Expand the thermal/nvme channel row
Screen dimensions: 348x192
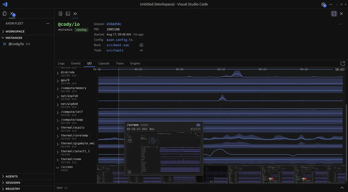click(58, 160)
